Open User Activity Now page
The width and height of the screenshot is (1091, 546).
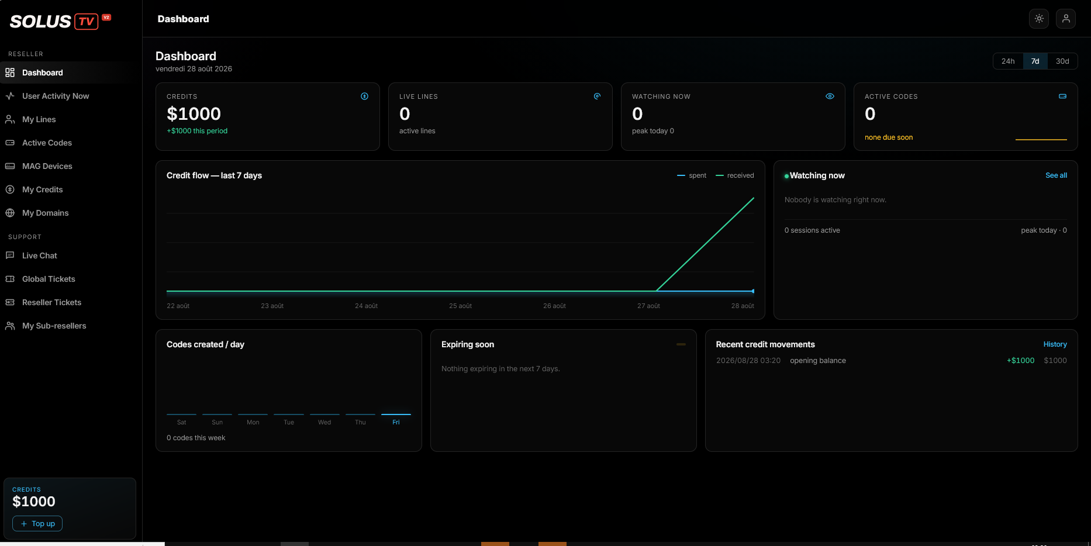[x=56, y=96]
